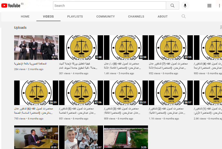222x149 pixels.
Task: Click in the Search input field
Action: tap(109, 5)
